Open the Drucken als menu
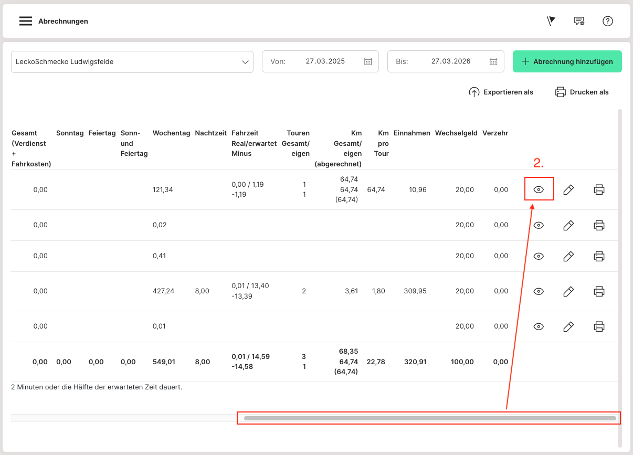 click(x=582, y=92)
